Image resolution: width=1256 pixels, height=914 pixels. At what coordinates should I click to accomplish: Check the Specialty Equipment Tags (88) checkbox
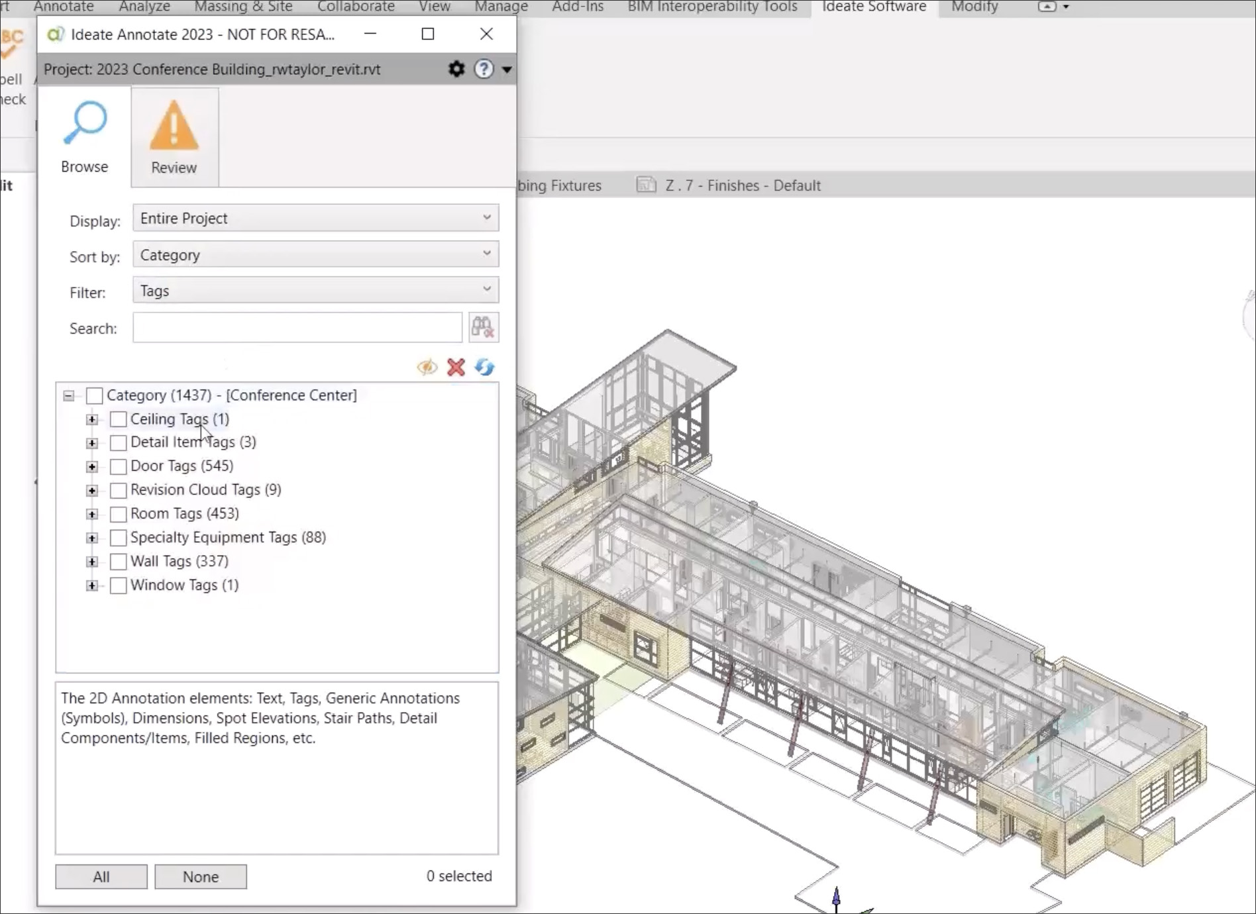[118, 538]
